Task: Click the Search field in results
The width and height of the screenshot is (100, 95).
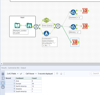Action: [x=95, y=73]
